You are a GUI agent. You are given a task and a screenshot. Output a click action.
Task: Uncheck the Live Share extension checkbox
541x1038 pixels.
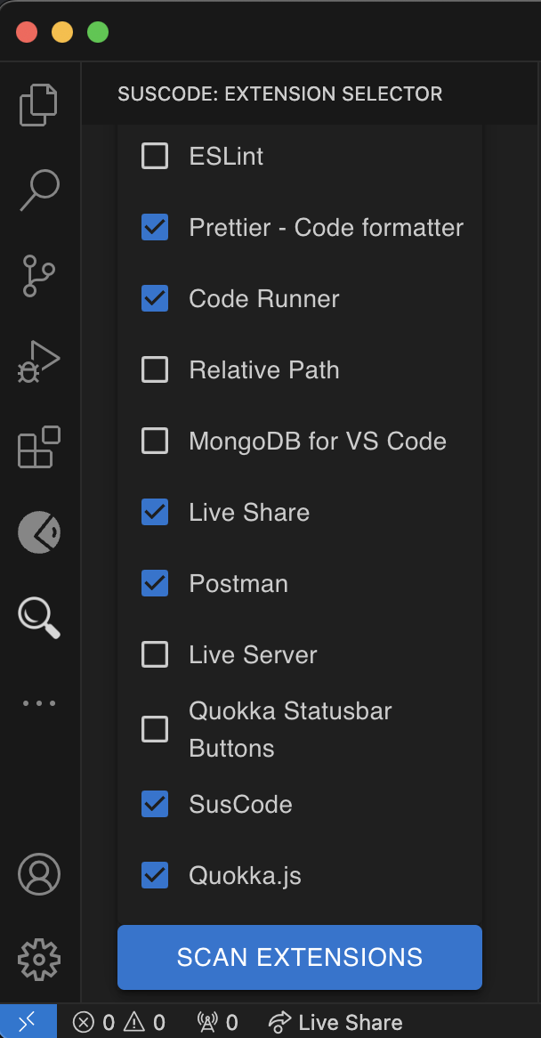[x=155, y=513]
